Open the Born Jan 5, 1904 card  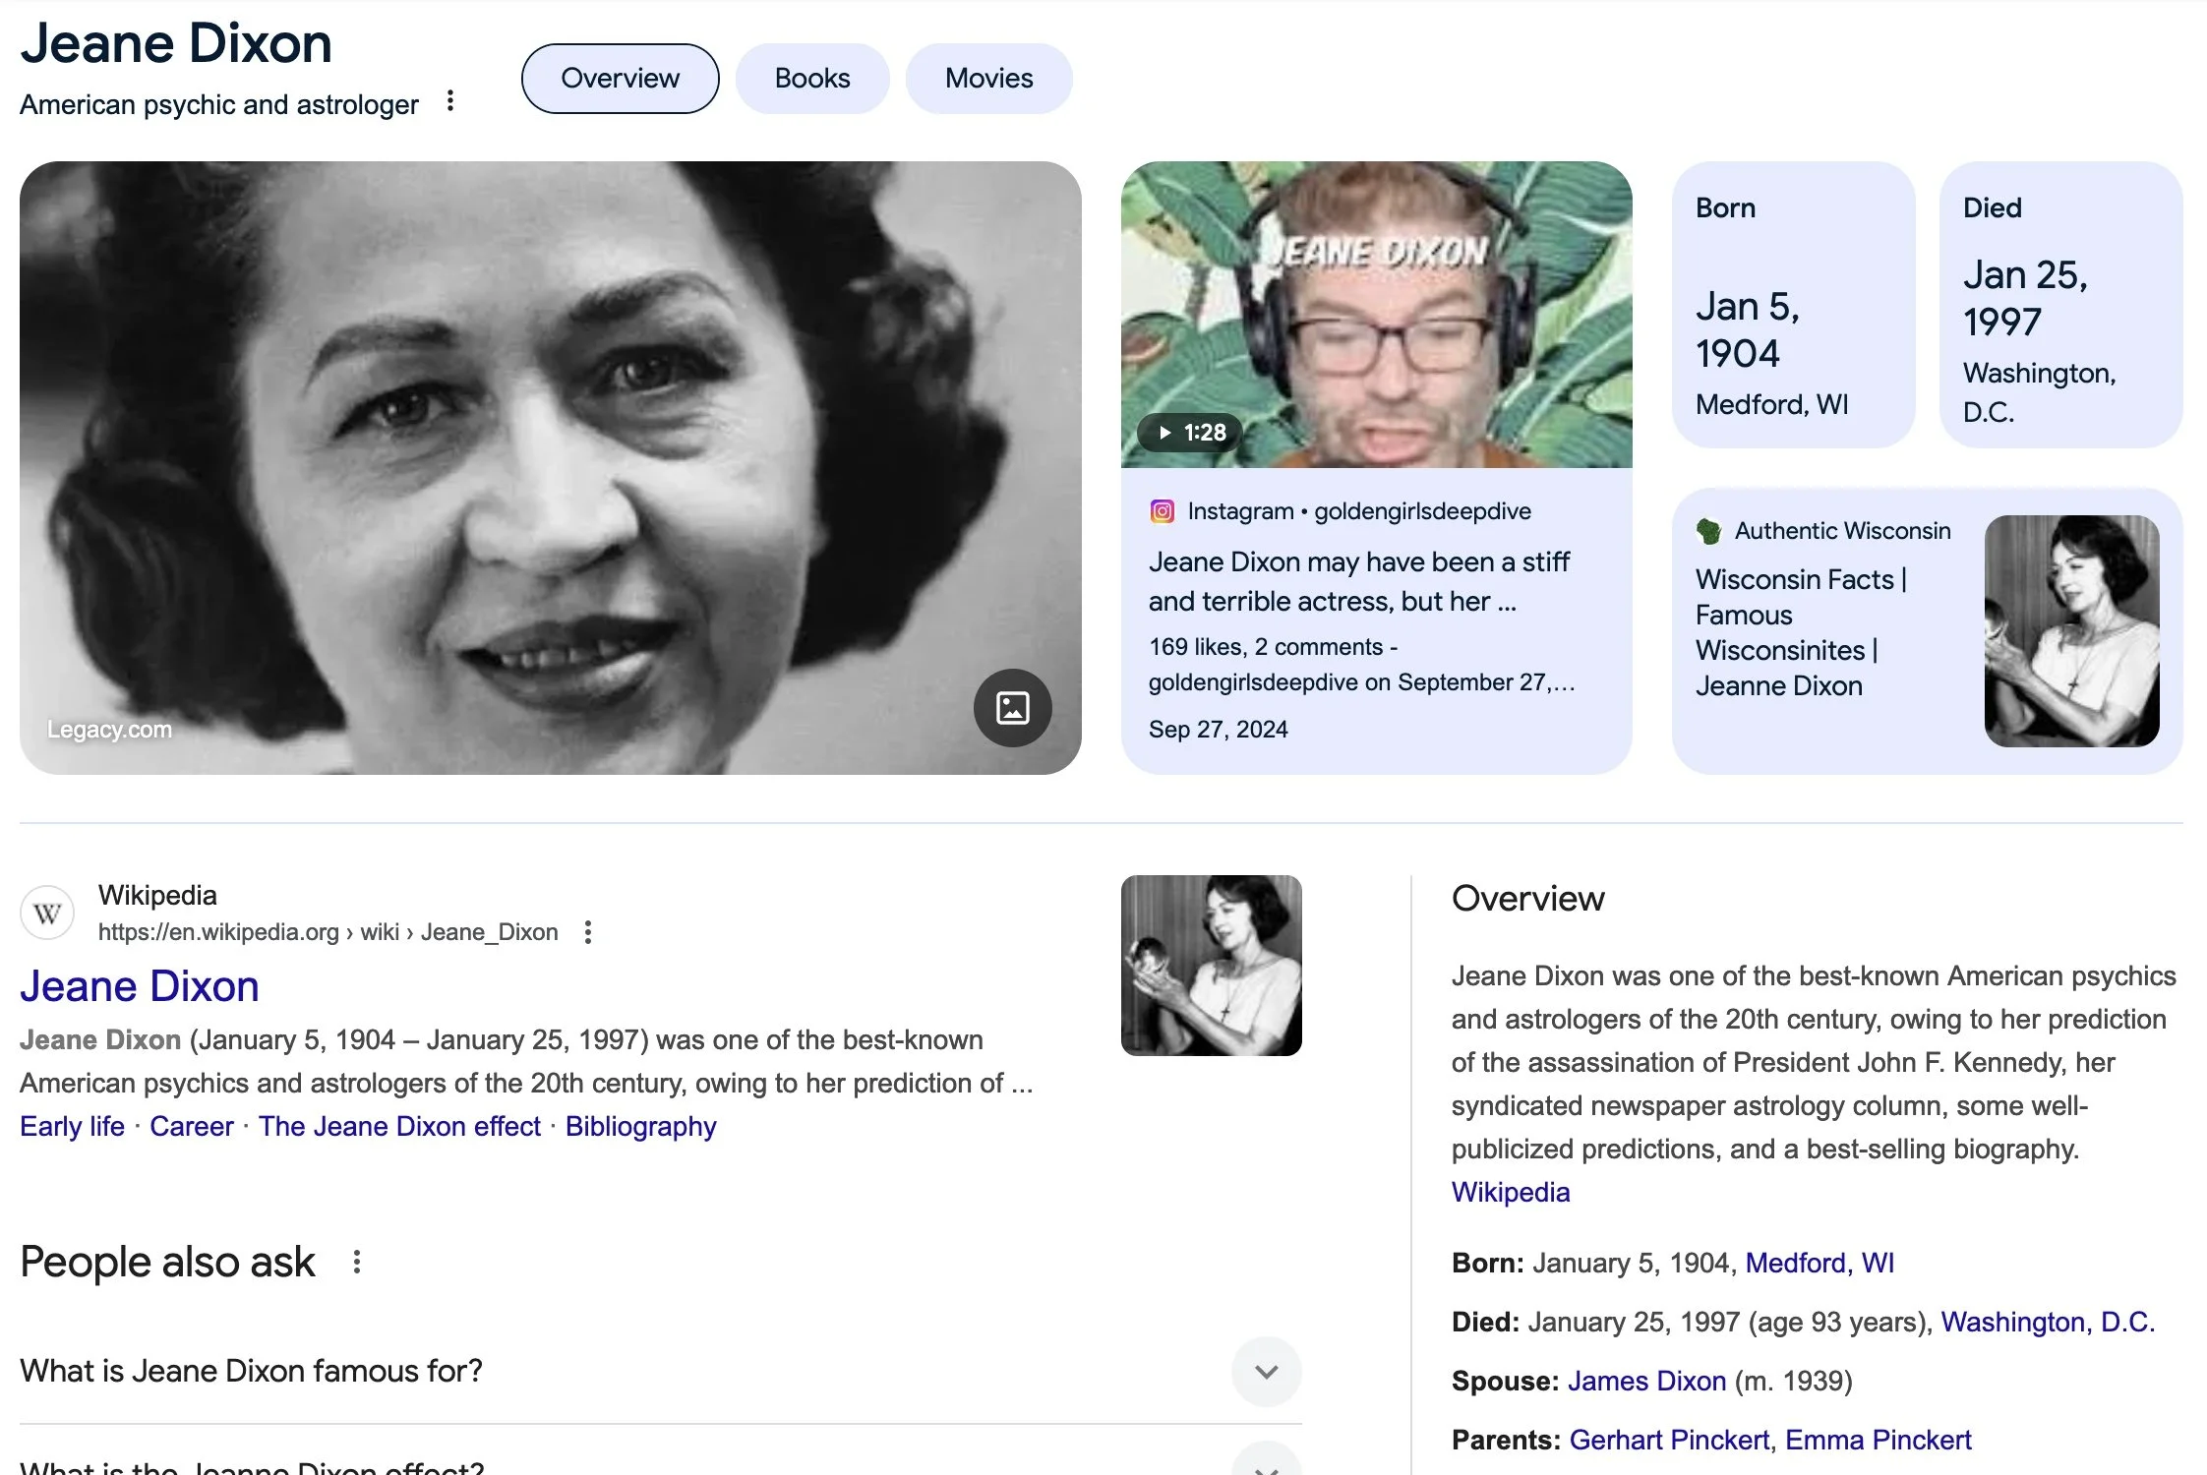click(1793, 305)
